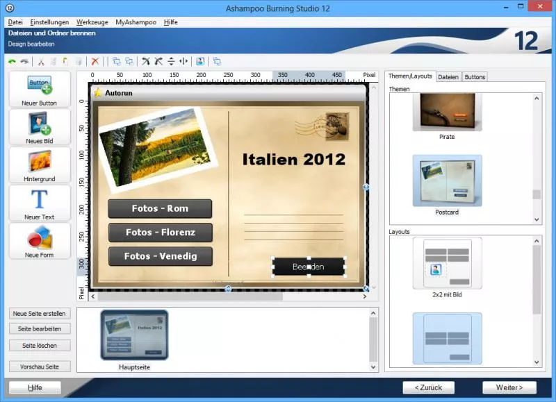This screenshot has width=556, height=402.
Task: Choose the 2x2 mit Bild layout
Action: [447, 263]
